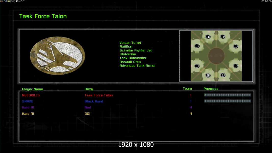Select the purple Hard AI player
The image size is (272, 153).
tap(28, 107)
